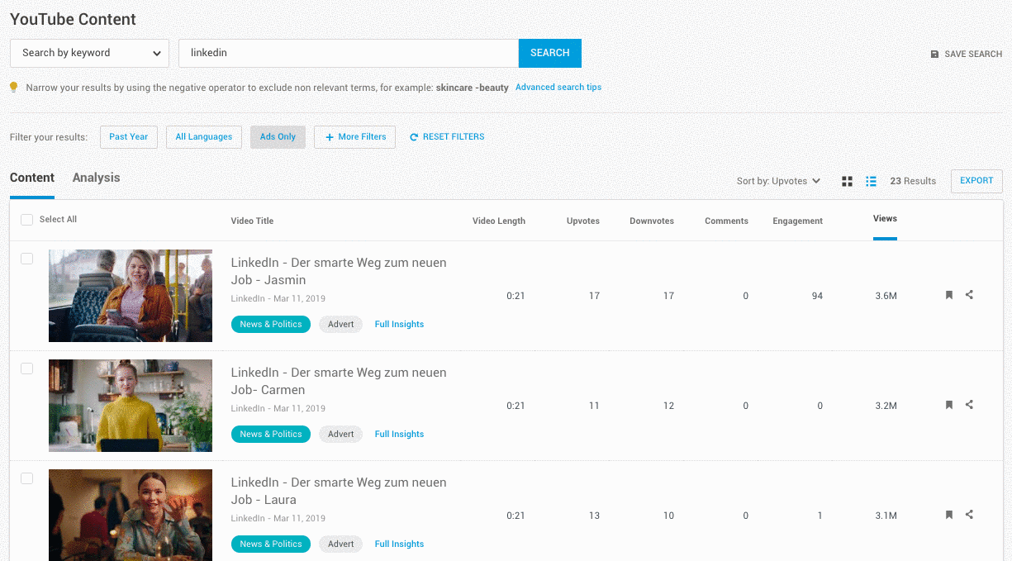This screenshot has height=561, width=1012.
Task: Share the Carmen video
Action: pos(969,405)
